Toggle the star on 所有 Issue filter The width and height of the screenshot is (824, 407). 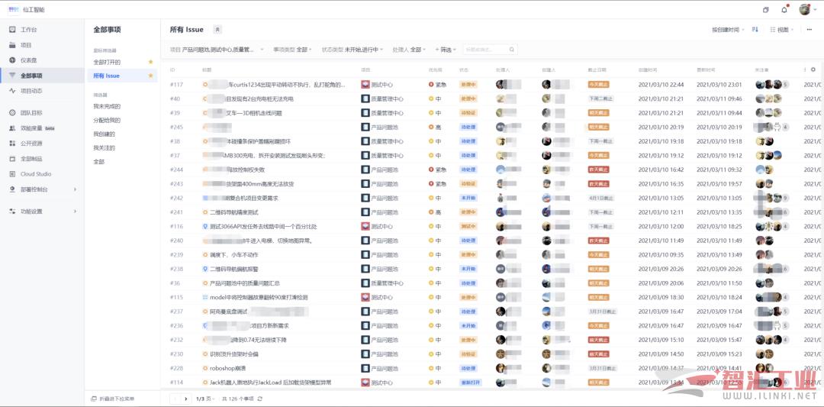pyautogui.click(x=150, y=76)
